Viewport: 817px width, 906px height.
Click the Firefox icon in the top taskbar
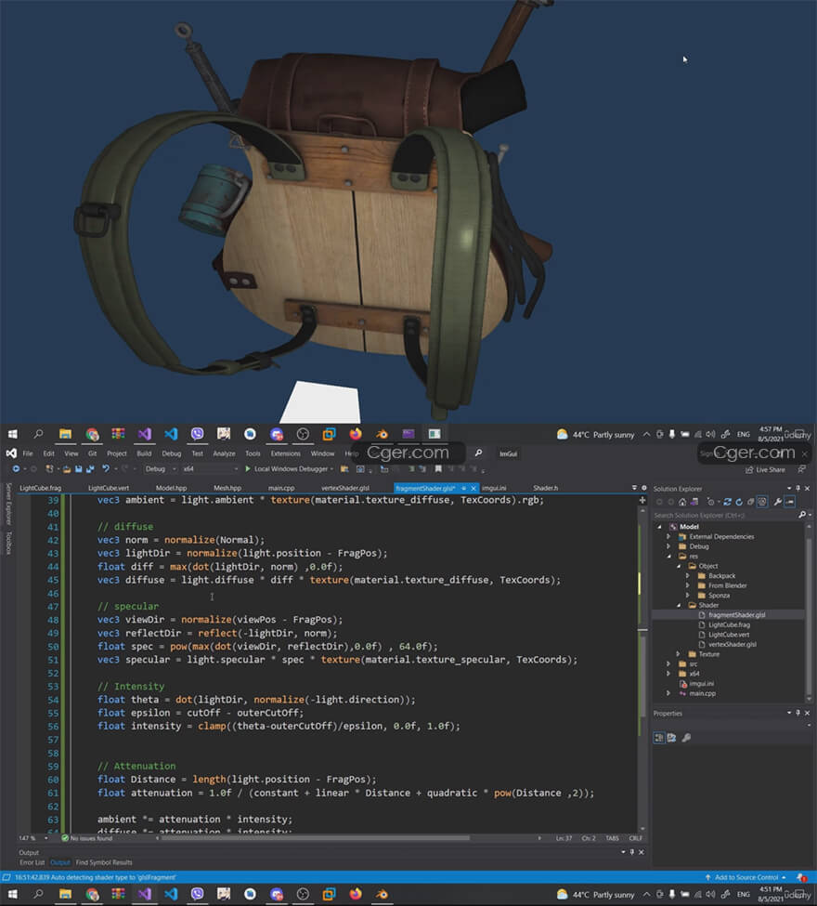tap(355, 434)
